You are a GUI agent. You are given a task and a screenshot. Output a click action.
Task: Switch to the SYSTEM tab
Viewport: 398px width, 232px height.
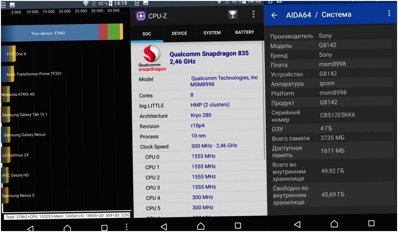coord(212,33)
